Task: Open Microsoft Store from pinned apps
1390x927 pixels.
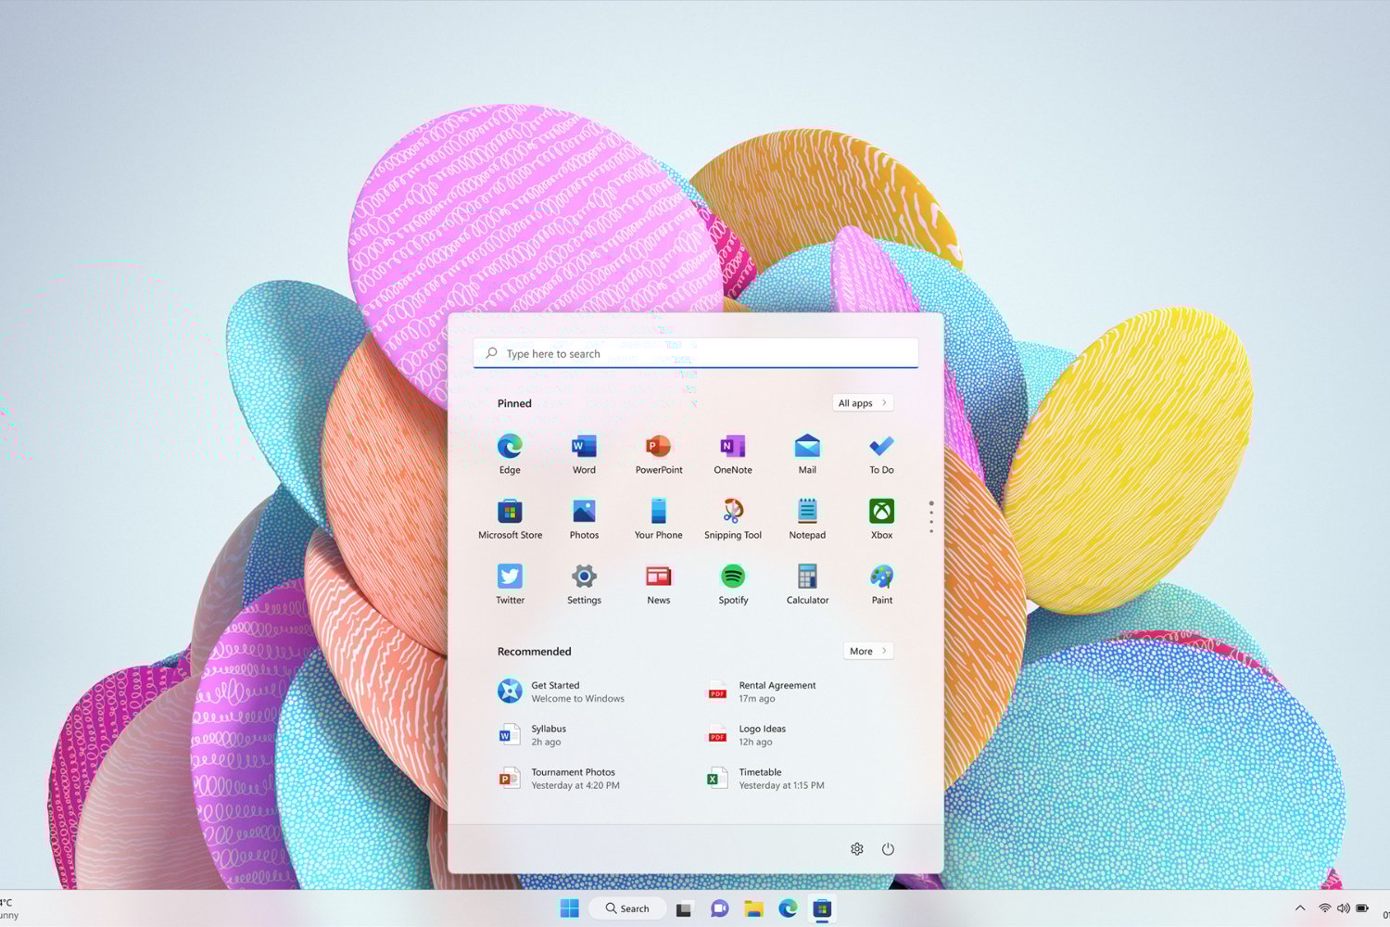Action: 510,519
